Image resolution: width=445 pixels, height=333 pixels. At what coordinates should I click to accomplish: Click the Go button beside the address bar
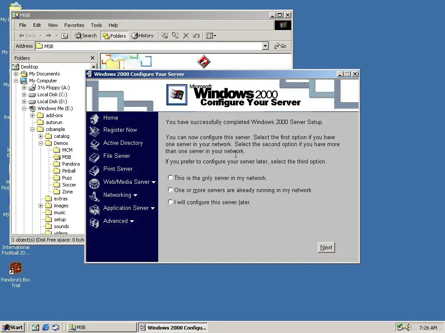[280, 46]
